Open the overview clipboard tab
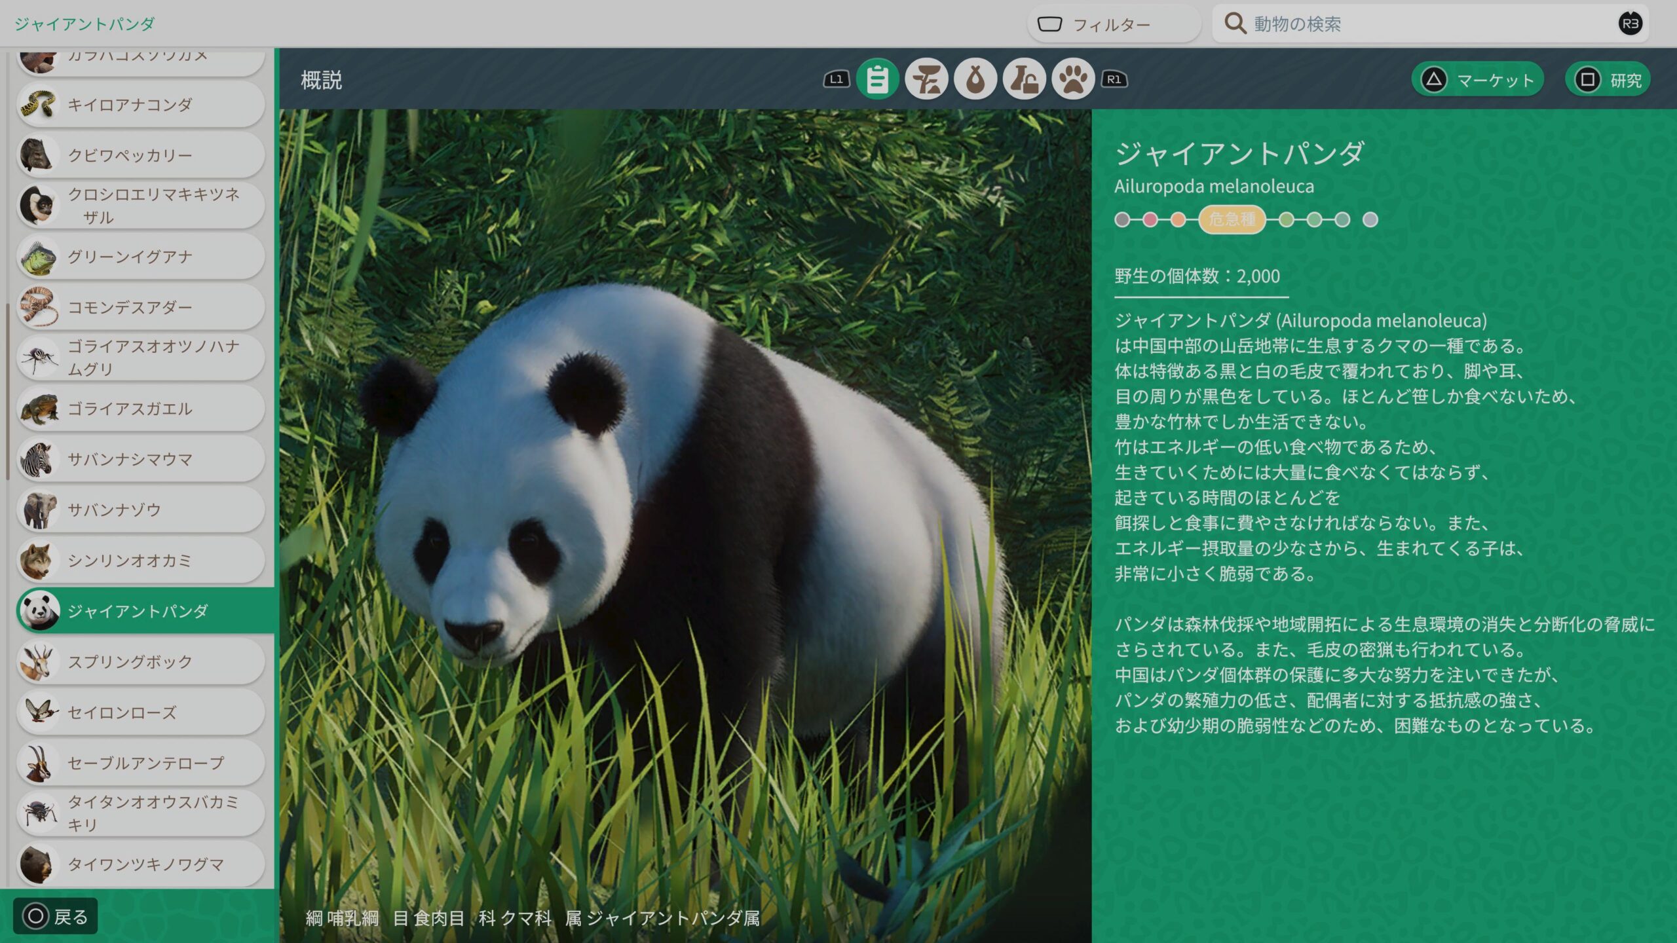1677x943 pixels. click(877, 79)
